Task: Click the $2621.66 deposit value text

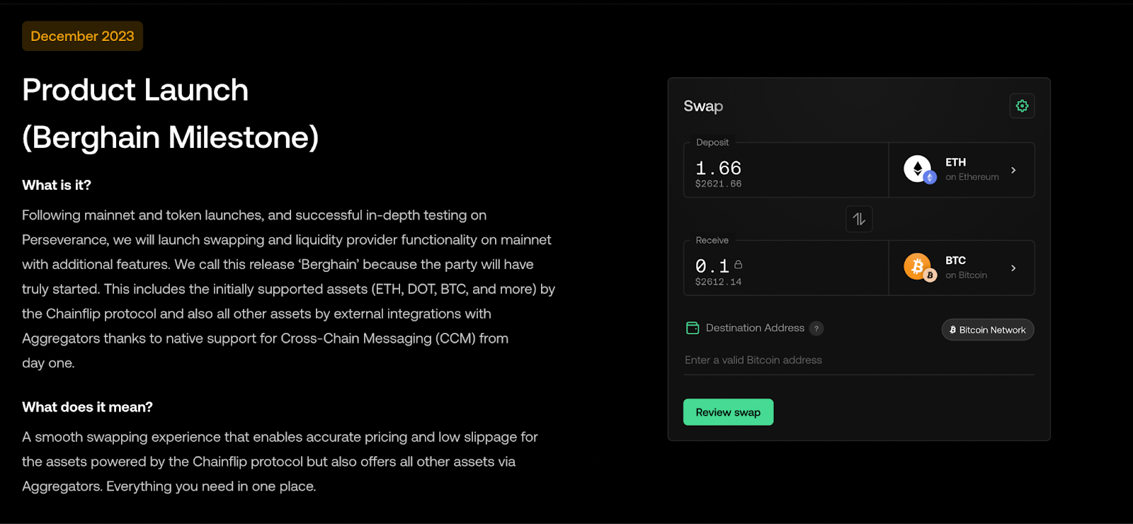Action: pos(718,184)
